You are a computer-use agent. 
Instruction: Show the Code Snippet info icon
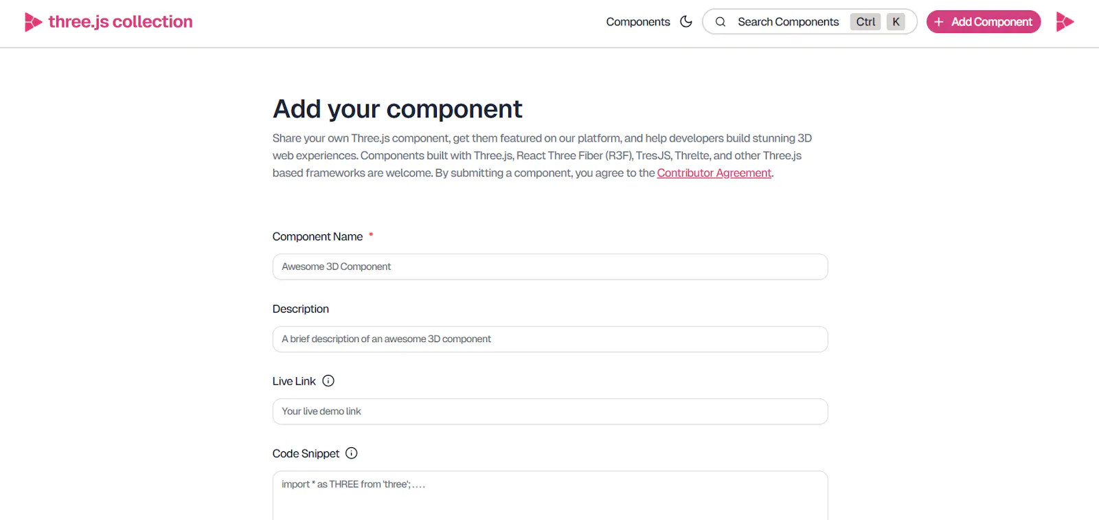tap(352, 453)
